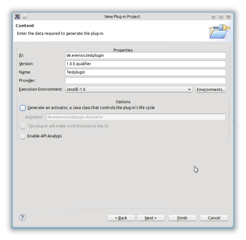Image resolution: width=246 pixels, height=240 pixels.
Task: Proceed with the Next button
Action: coord(151,218)
